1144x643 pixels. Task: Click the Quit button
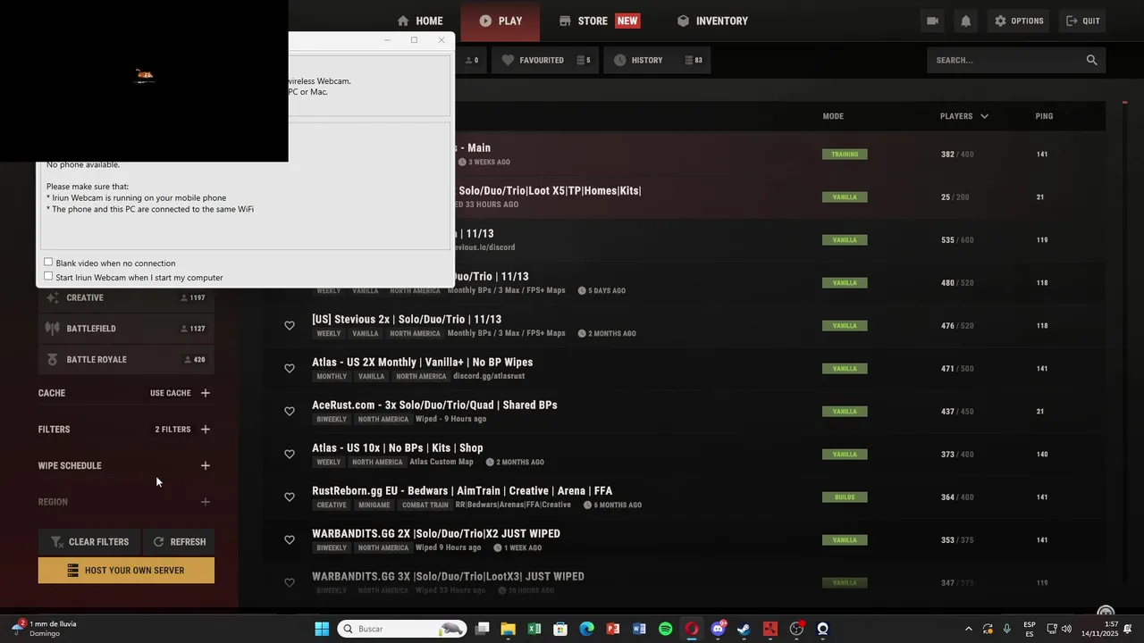click(x=1083, y=21)
